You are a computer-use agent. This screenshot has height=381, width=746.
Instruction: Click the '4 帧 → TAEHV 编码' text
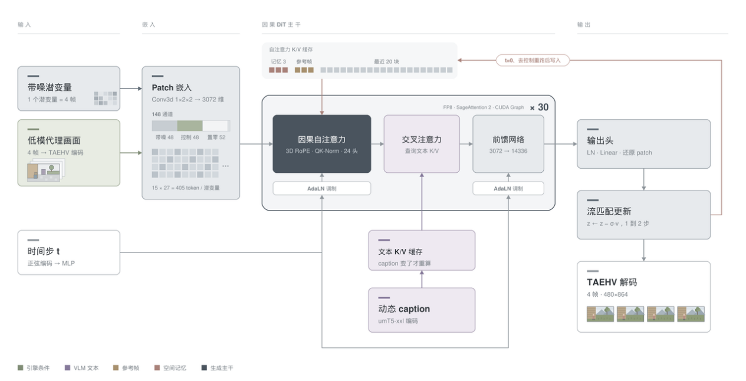pyautogui.click(x=55, y=152)
